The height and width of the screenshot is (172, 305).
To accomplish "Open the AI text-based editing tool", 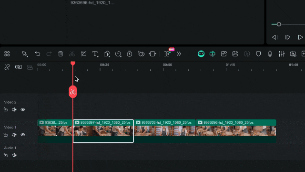I will tap(167, 54).
